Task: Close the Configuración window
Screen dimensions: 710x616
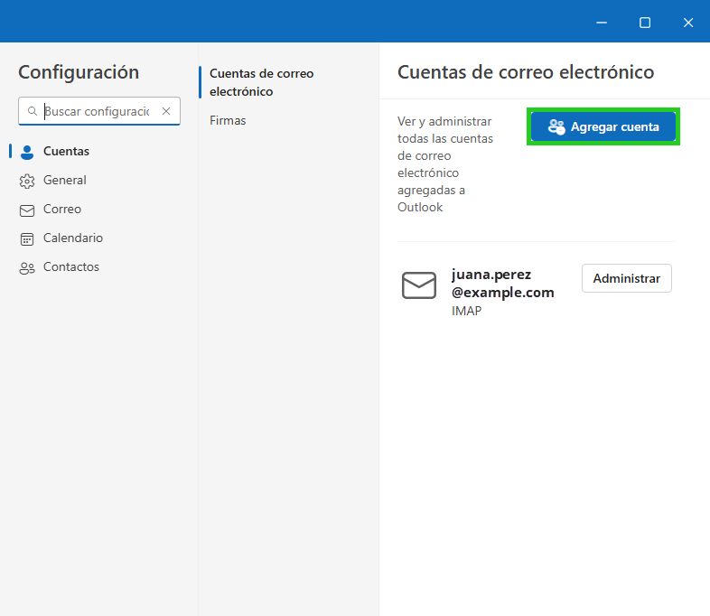Action: point(688,23)
